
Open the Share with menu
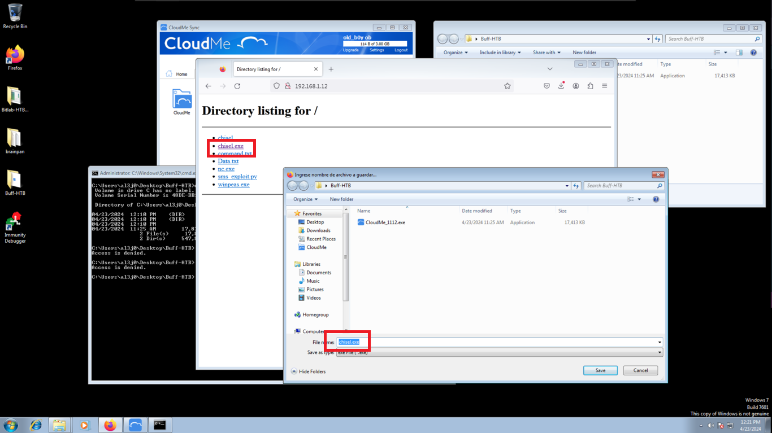pos(547,53)
